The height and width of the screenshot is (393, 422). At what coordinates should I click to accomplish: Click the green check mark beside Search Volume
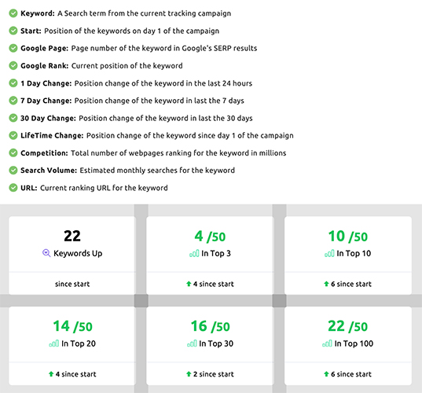pyautogui.click(x=13, y=171)
